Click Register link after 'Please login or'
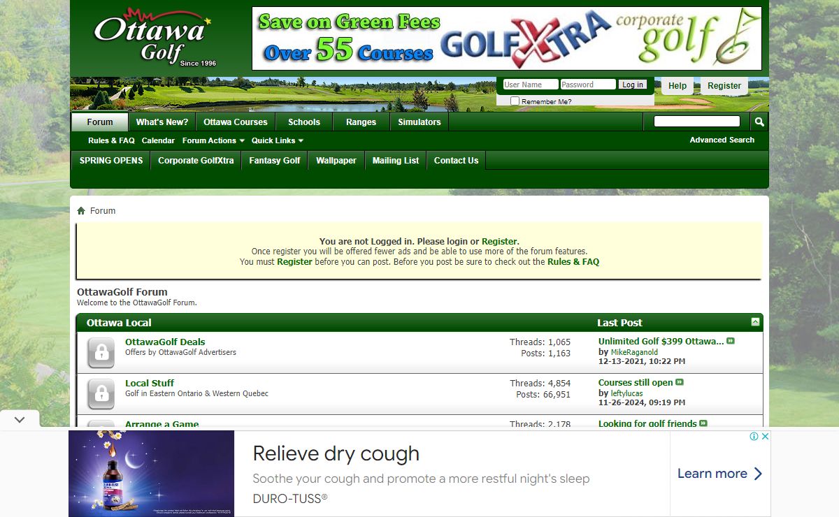 [499, 242]
